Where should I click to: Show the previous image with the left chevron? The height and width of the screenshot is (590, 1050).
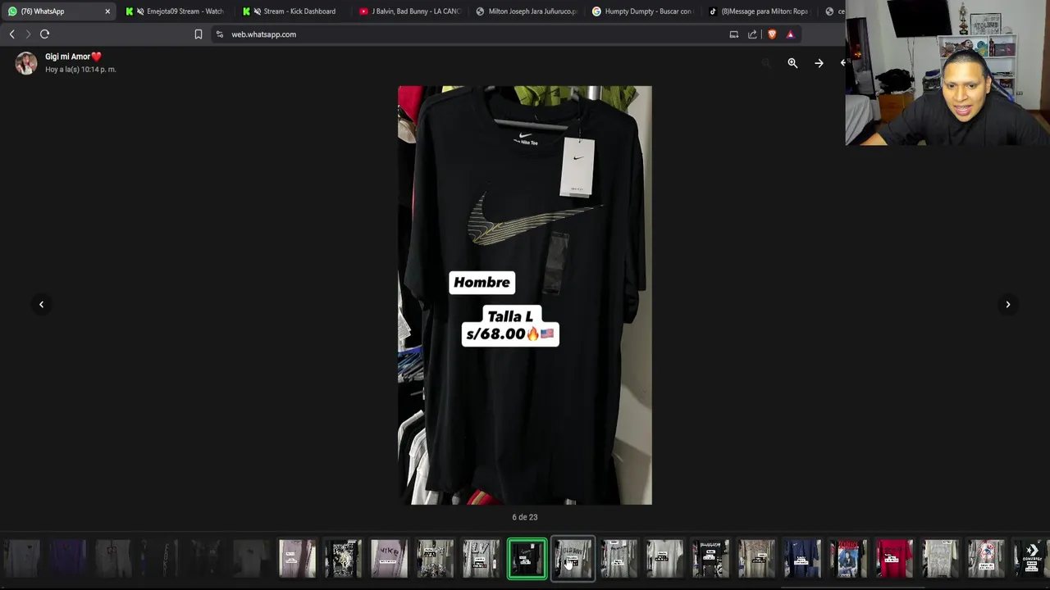pyautogui.click(x=41, y=305)
